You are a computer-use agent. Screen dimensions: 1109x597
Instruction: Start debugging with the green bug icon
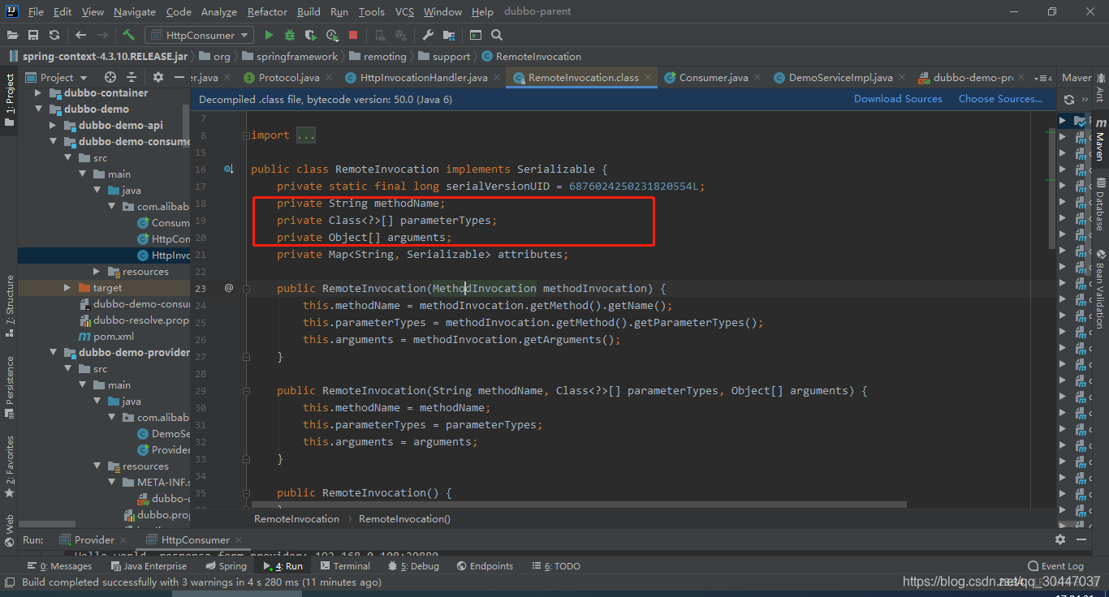[290, 35]
